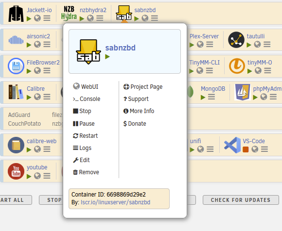This screenshot has height=231, width=282.
Task: Click the Calibre books icon
Action: [16, 92]
